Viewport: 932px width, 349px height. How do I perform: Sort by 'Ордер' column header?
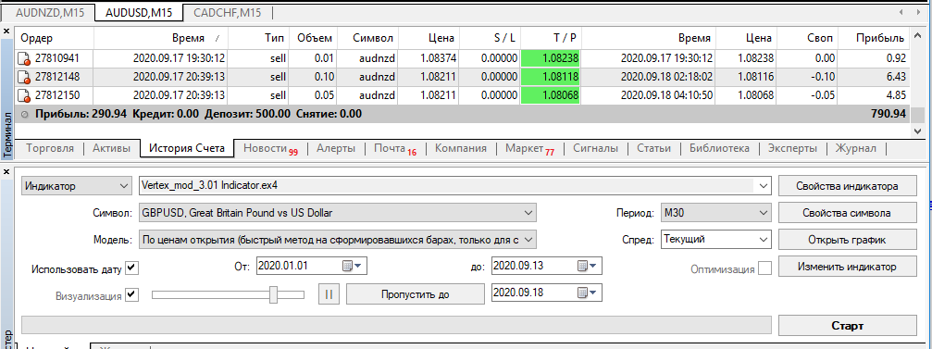click(x=55, y=38)
